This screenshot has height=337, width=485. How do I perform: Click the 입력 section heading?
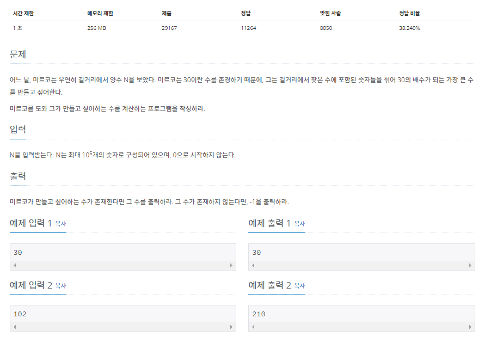point(18,130)
